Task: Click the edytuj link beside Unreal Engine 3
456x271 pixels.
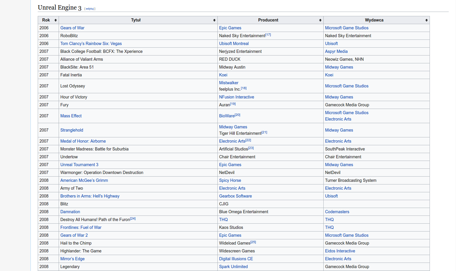Action: 90,9
